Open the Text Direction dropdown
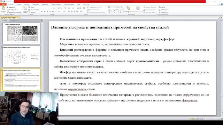 pos(95,7)
